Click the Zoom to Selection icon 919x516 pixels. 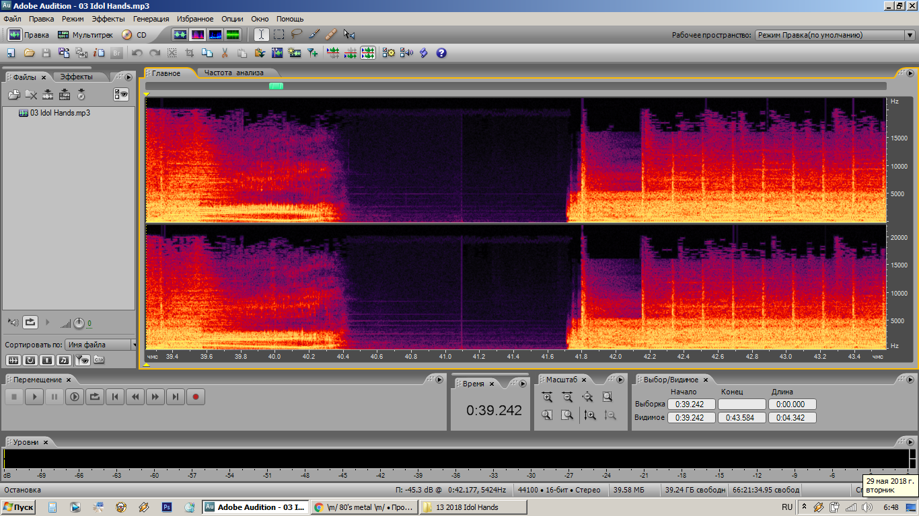pos(608,397)
